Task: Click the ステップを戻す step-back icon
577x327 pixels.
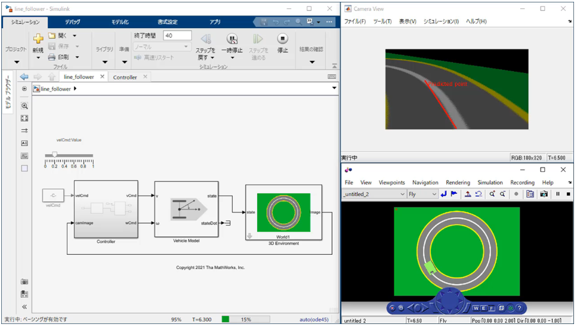Action: 206,39
